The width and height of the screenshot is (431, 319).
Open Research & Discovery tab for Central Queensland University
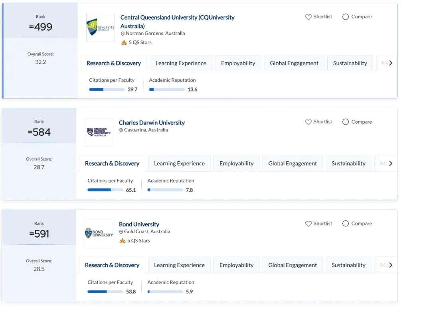(113, 63)
